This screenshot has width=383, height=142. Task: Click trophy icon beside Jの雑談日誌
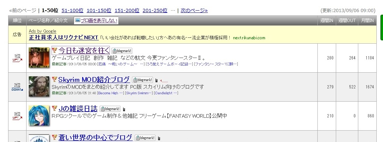(x=55, y=108)
